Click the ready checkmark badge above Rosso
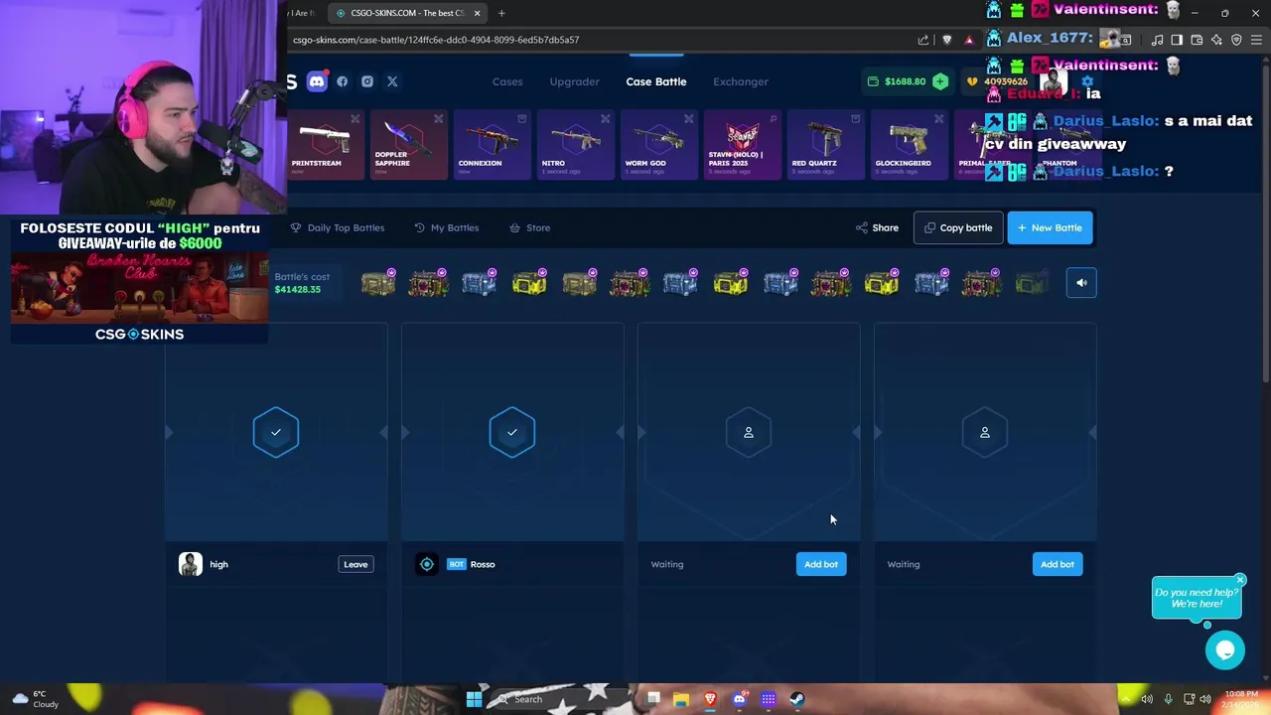 tap(512, 432)
